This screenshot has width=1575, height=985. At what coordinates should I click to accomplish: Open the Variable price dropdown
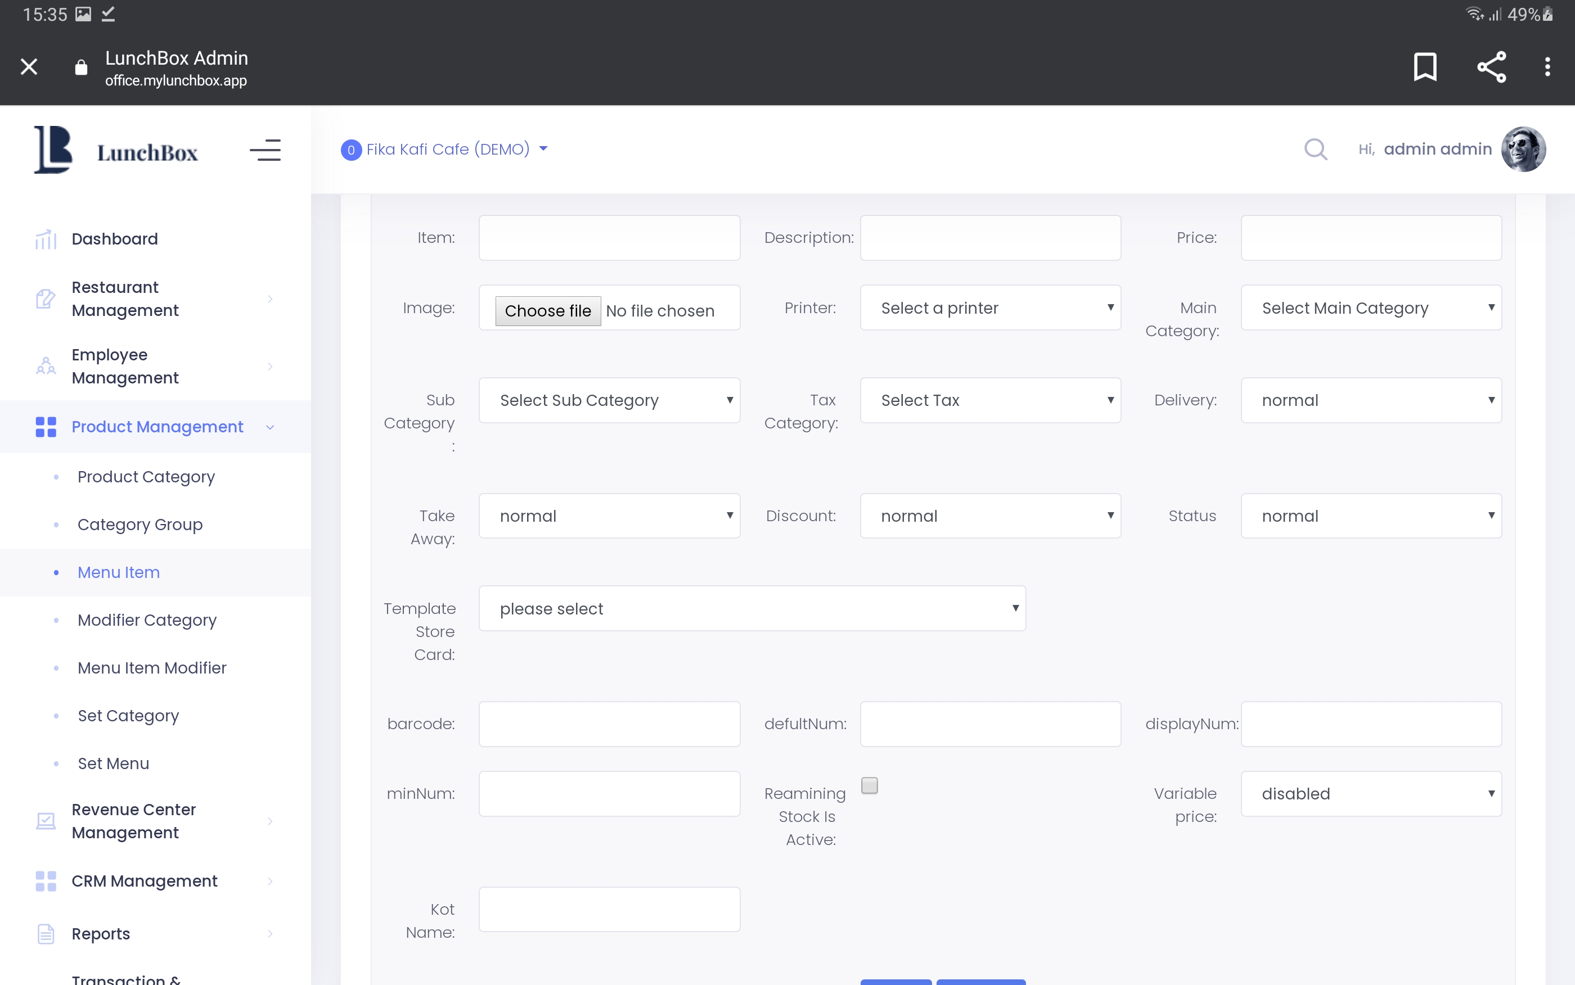[x=1370, y=793]
